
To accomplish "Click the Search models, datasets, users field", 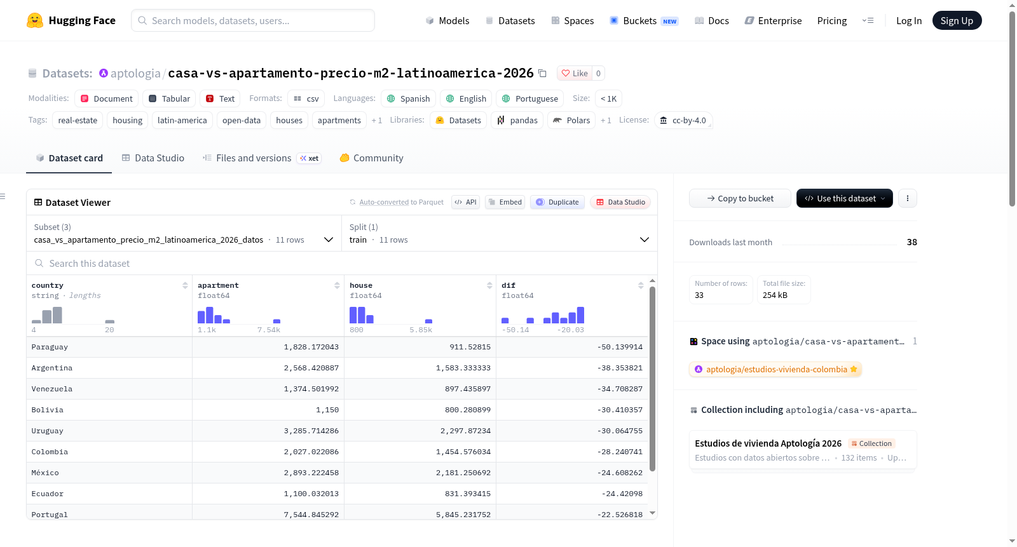I will pyautogui.click(x=253, y=20).
